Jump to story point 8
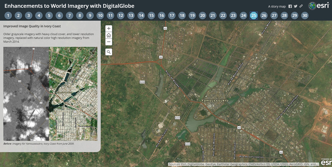332x167 pixels. 80,16
